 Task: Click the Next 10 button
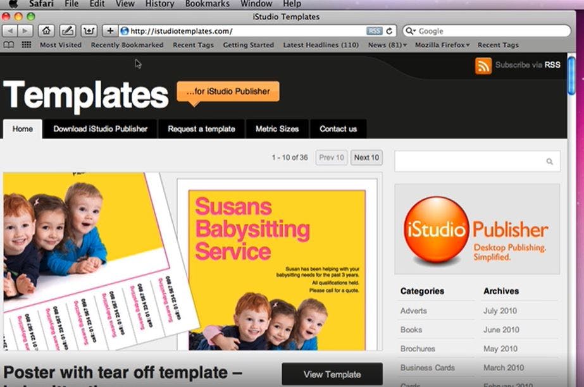click(366, 157)
